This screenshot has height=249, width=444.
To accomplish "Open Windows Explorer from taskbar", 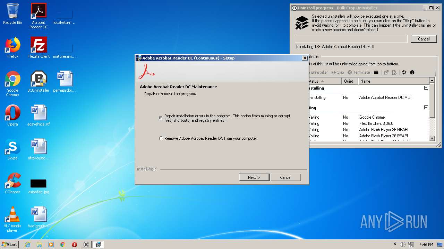I will tap(39, 245).
